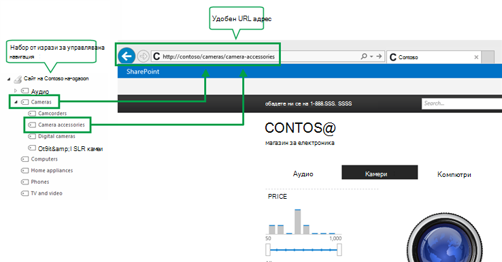
Task: Click the price label 1,000
Action: pos(335,238)
